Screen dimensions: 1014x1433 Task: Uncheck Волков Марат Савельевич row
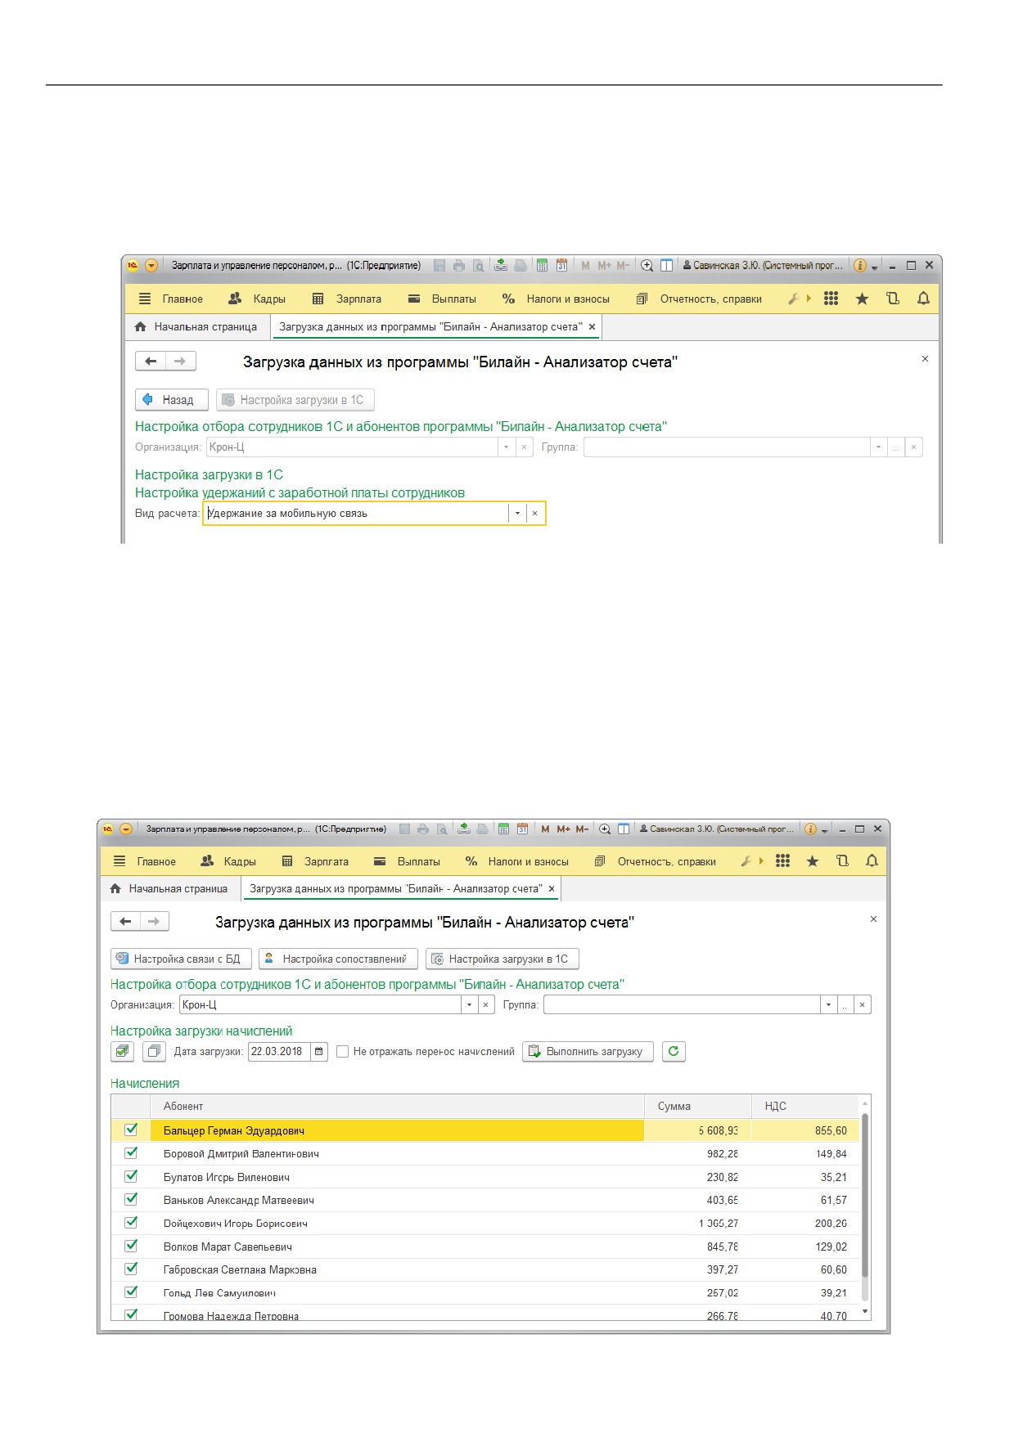click(x=131, y=1246)
